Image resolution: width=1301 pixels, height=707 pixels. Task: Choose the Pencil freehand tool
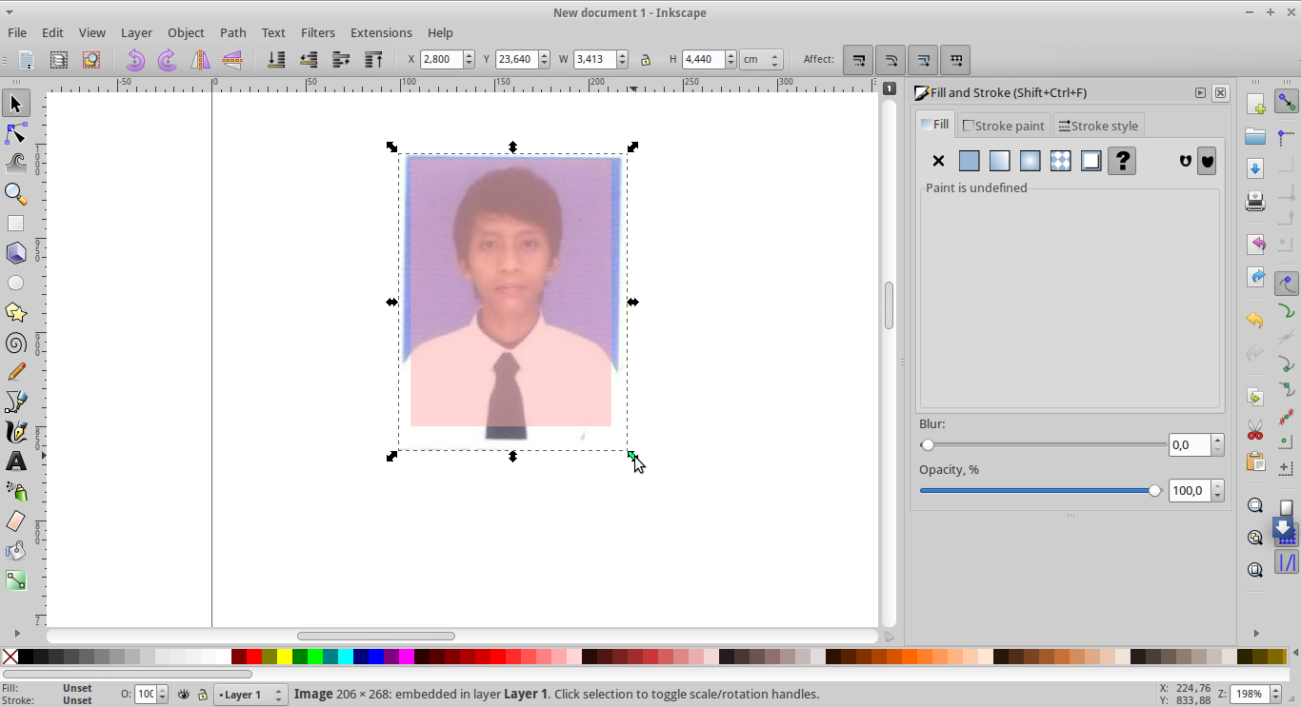15,372
